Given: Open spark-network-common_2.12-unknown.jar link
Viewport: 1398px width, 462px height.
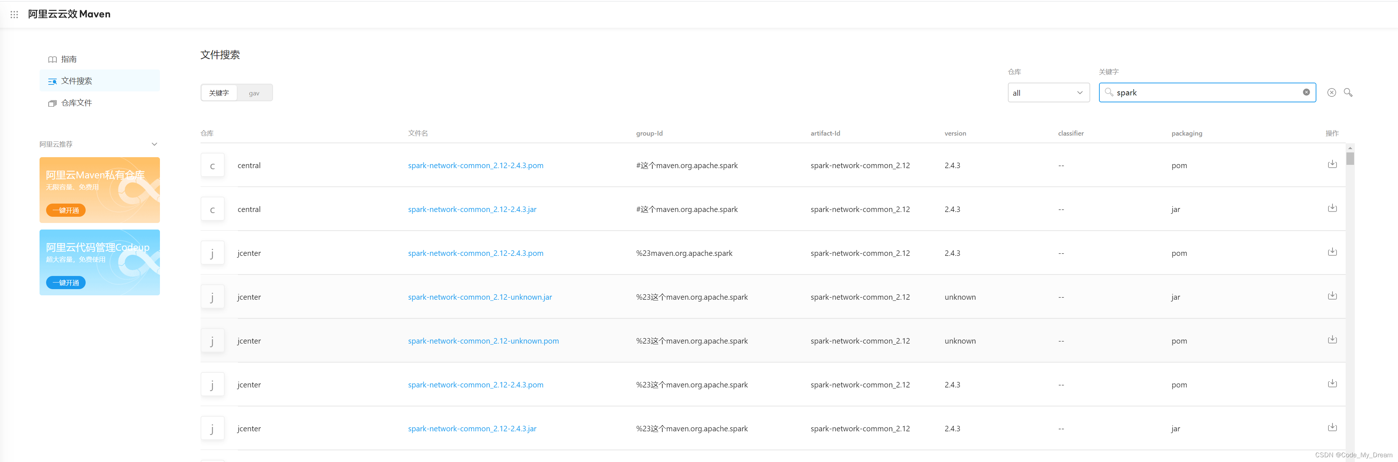Looking at the screenshot, I should [x=480, y=297].
